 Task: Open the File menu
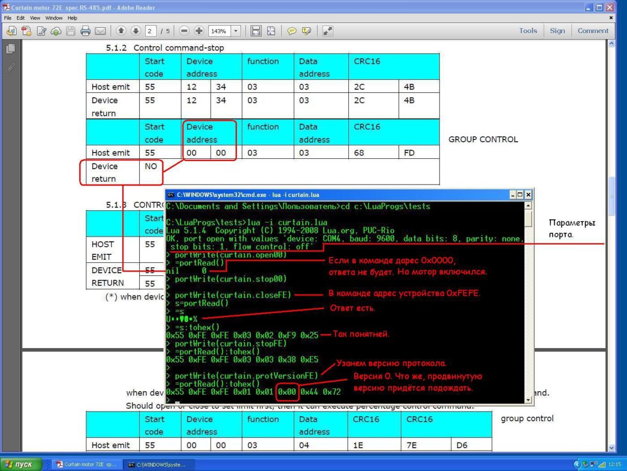pyautogui.click(x=8, y=18)
